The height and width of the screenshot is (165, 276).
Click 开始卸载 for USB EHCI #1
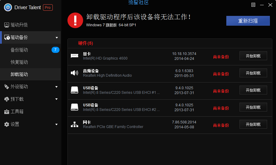(253, 90)
